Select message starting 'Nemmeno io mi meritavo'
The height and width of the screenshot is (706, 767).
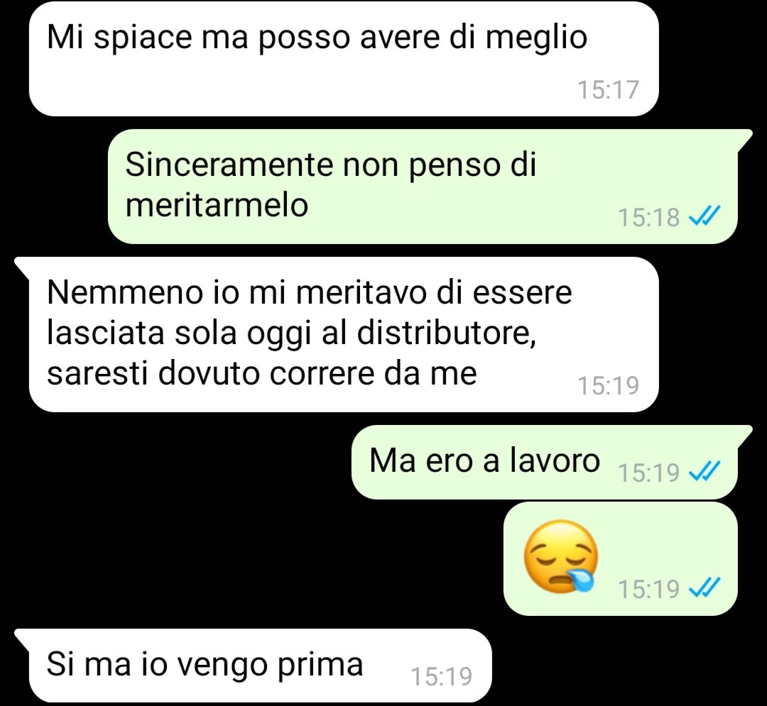(344, 335)
